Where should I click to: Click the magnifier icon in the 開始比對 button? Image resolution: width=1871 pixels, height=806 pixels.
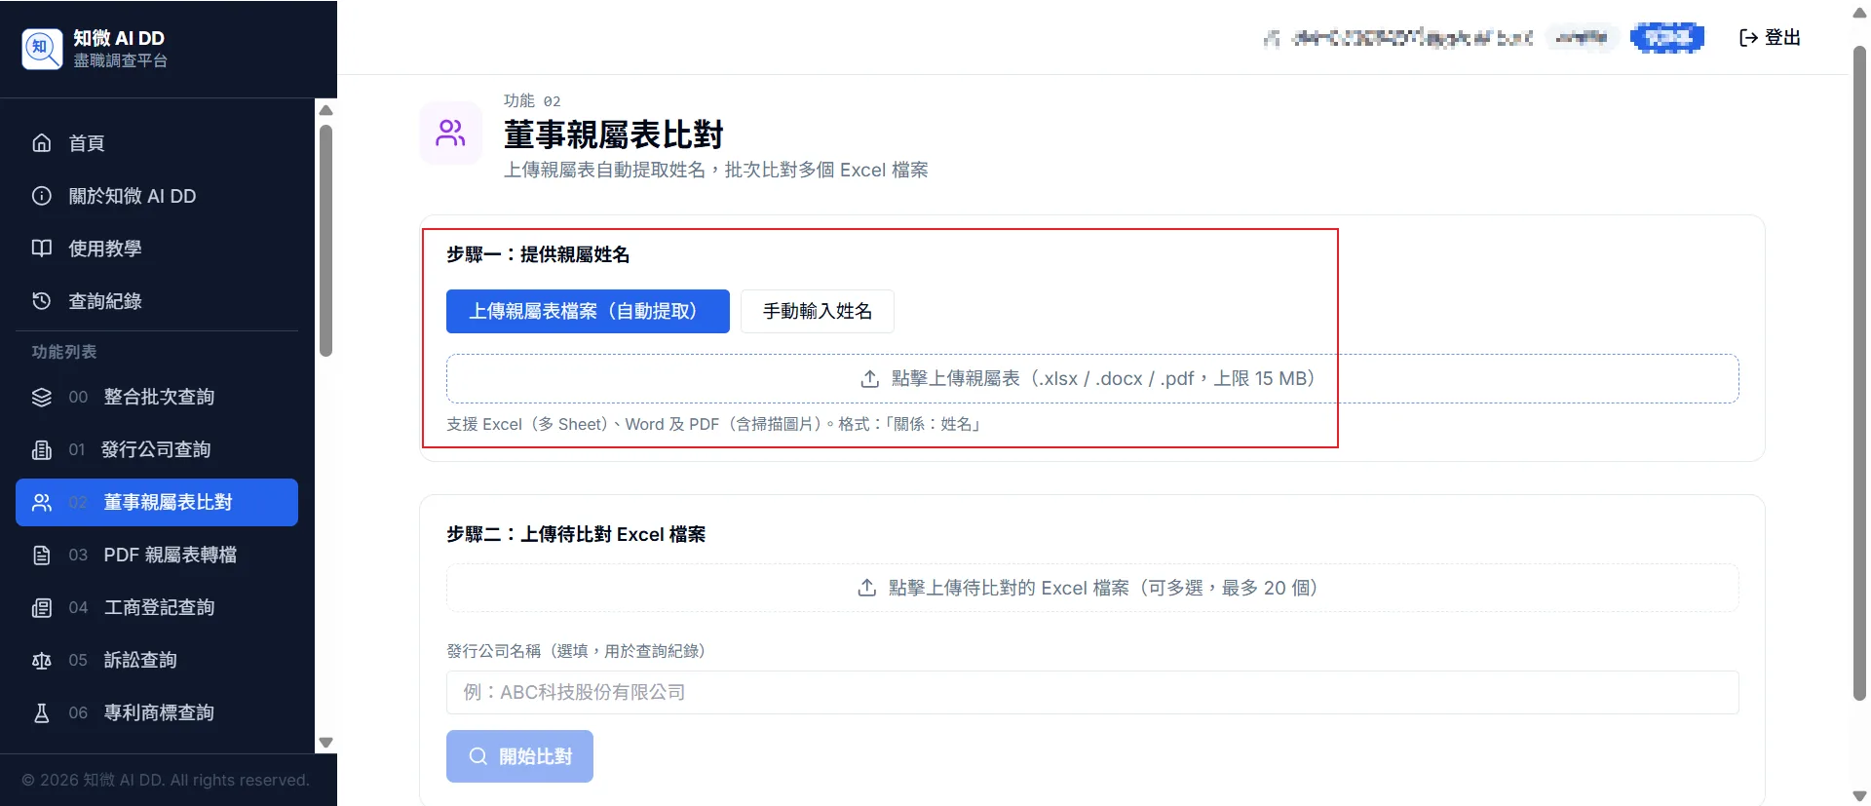pyautogui.click(x=477, y=756)
